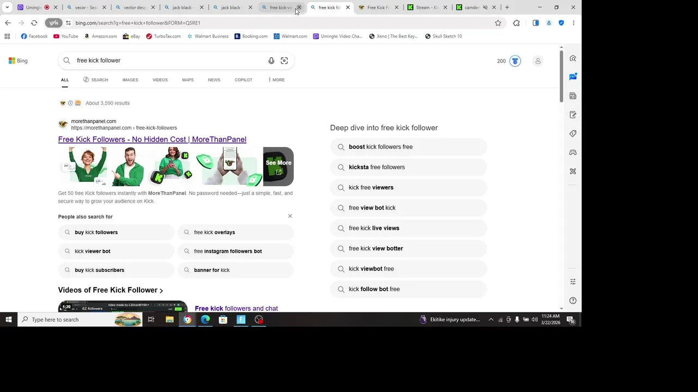The height and width of the screenshot is (392, 698).
Task: Click the browser address bar URL
Action: [138, 23]
